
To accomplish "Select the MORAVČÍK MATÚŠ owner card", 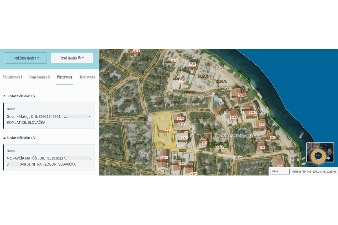I will (x=49, y=157).
